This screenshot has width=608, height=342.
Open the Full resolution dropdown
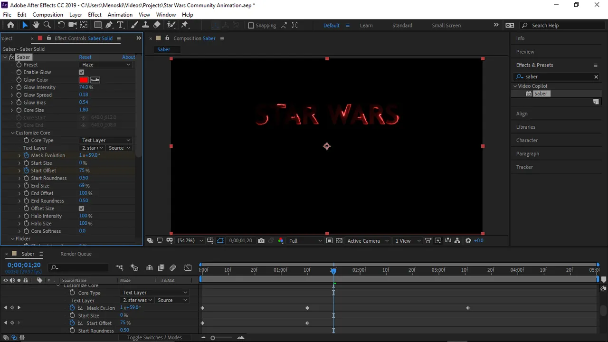(305, 241)
